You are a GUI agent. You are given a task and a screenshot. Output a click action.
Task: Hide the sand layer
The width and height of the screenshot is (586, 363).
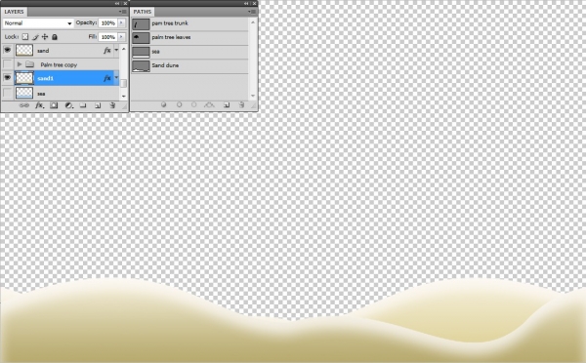click(7, 50)
